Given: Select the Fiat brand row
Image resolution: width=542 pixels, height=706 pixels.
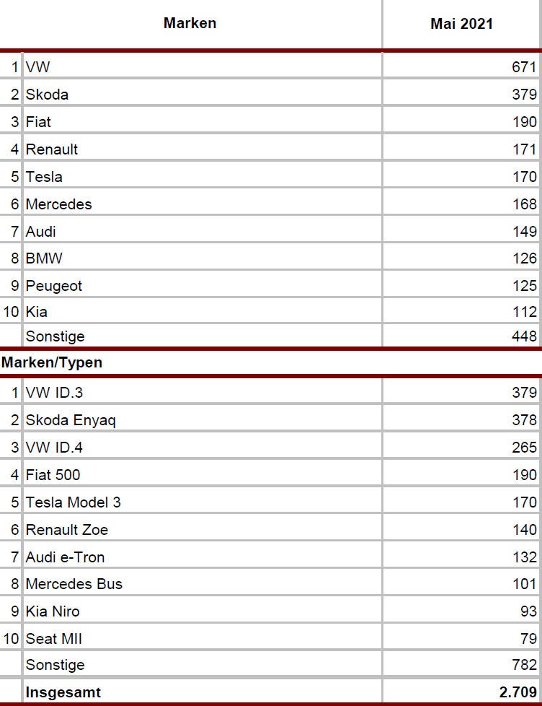Looking at the screenshot, I should click(x=271, y=121).
